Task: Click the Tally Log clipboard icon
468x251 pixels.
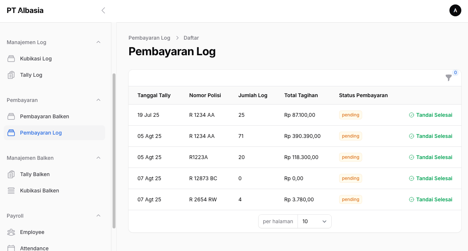Action: [11, 75]
